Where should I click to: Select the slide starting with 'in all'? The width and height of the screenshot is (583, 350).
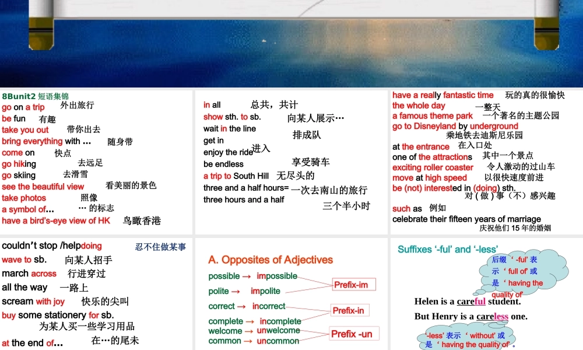coord(291,162)
